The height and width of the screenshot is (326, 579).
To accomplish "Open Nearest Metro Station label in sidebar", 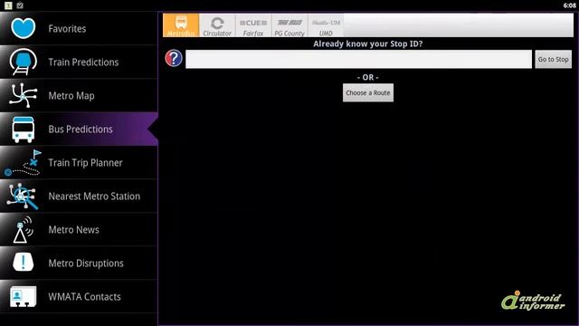I will (94, 197).
